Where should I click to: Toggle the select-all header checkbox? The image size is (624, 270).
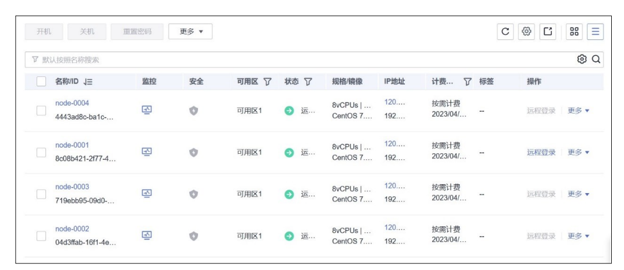(x=41, y=82)
